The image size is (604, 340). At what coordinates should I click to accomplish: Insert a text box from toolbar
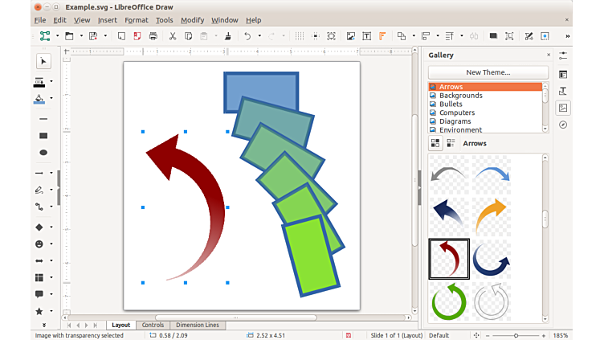[366, 36]
